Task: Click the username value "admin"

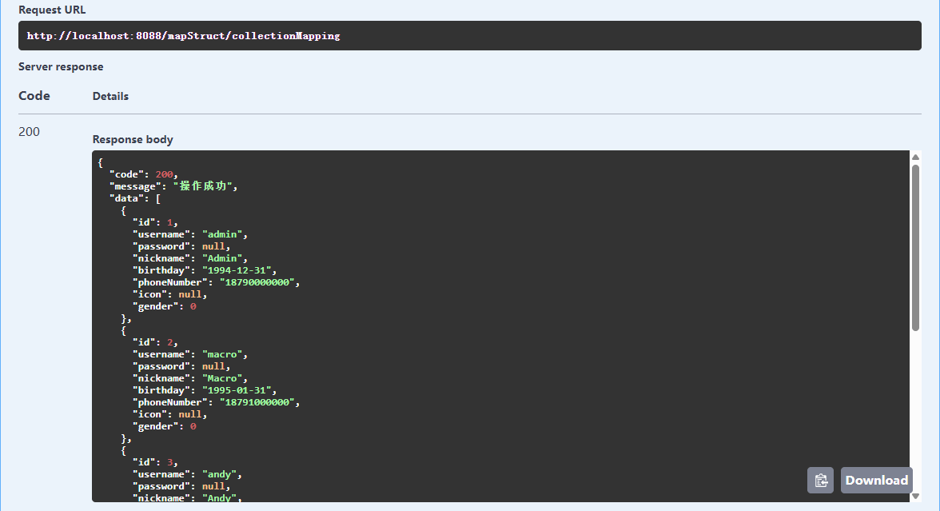Action: pyautogui.click(x=225, y=234)
